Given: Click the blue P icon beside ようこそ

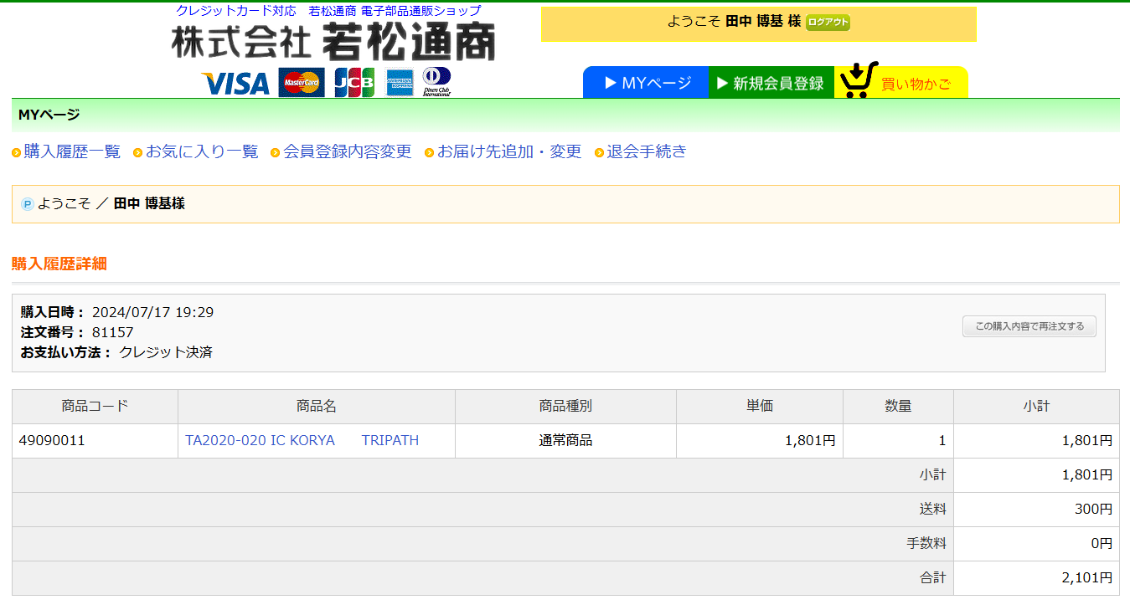Looking at the screenshot, I should pos(27,204).
